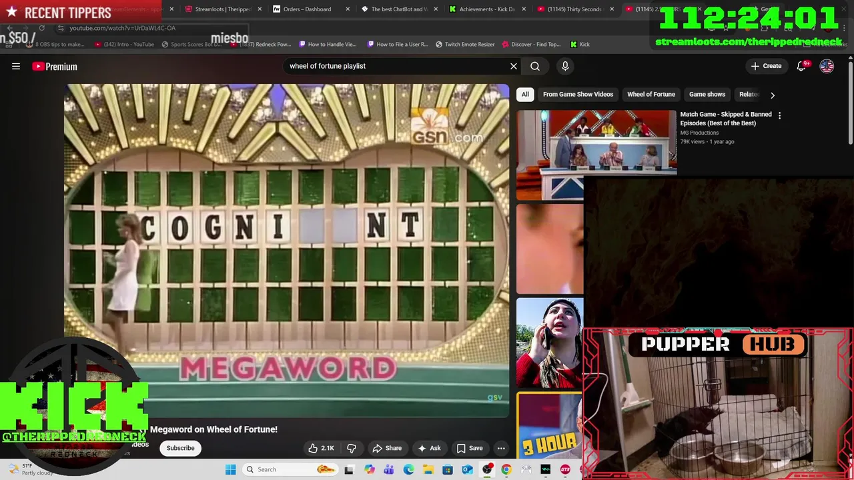The height and width of the screenshot is (480, 854).
Task: Click the Ask button under the video
Action: coord(429,448)
